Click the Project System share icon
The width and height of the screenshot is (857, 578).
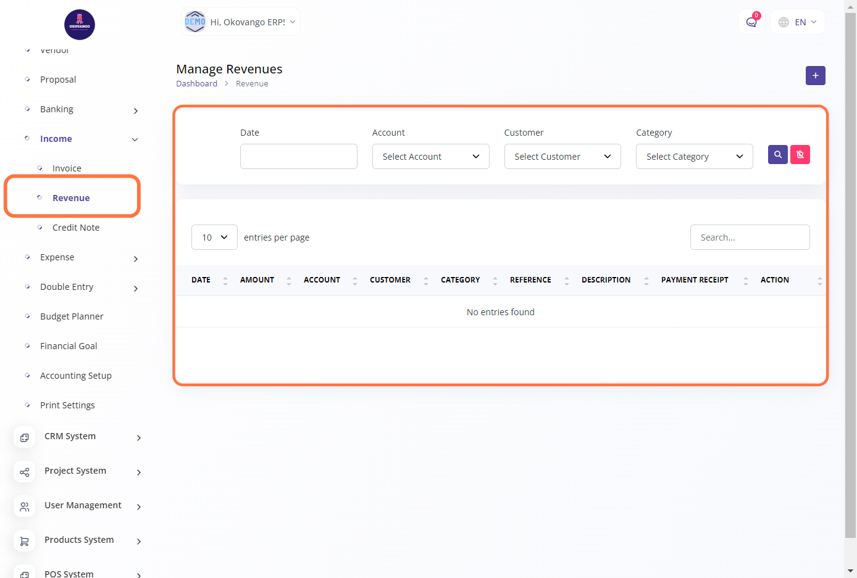click(24, 472)
